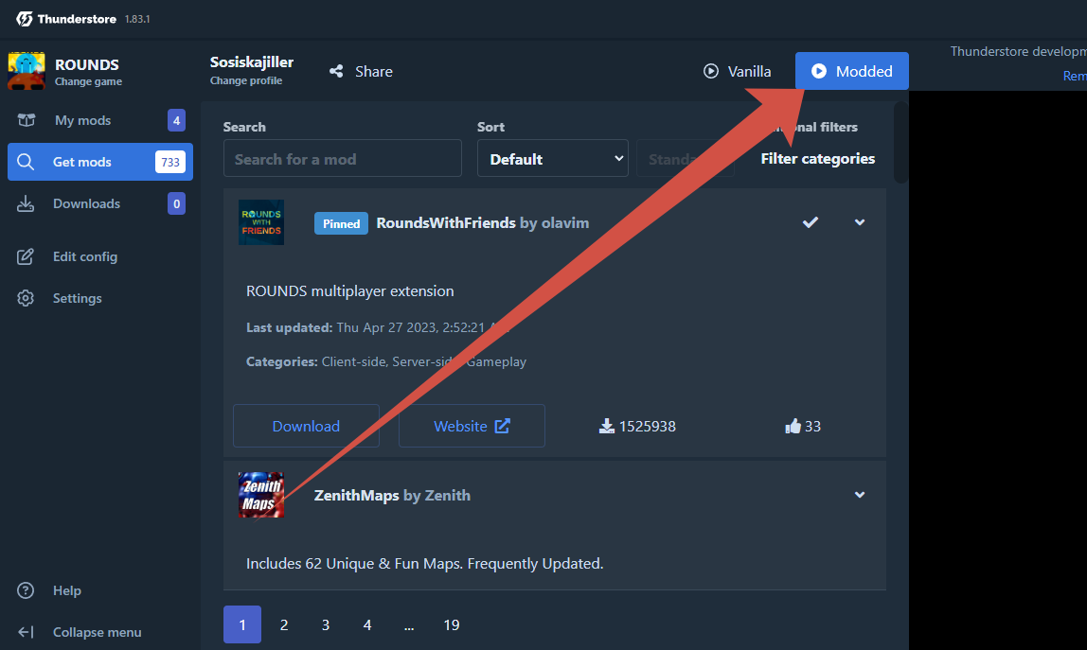Click the Thunderstore logo icon
The image size is (1087, 650).
(x=25, y=19)
